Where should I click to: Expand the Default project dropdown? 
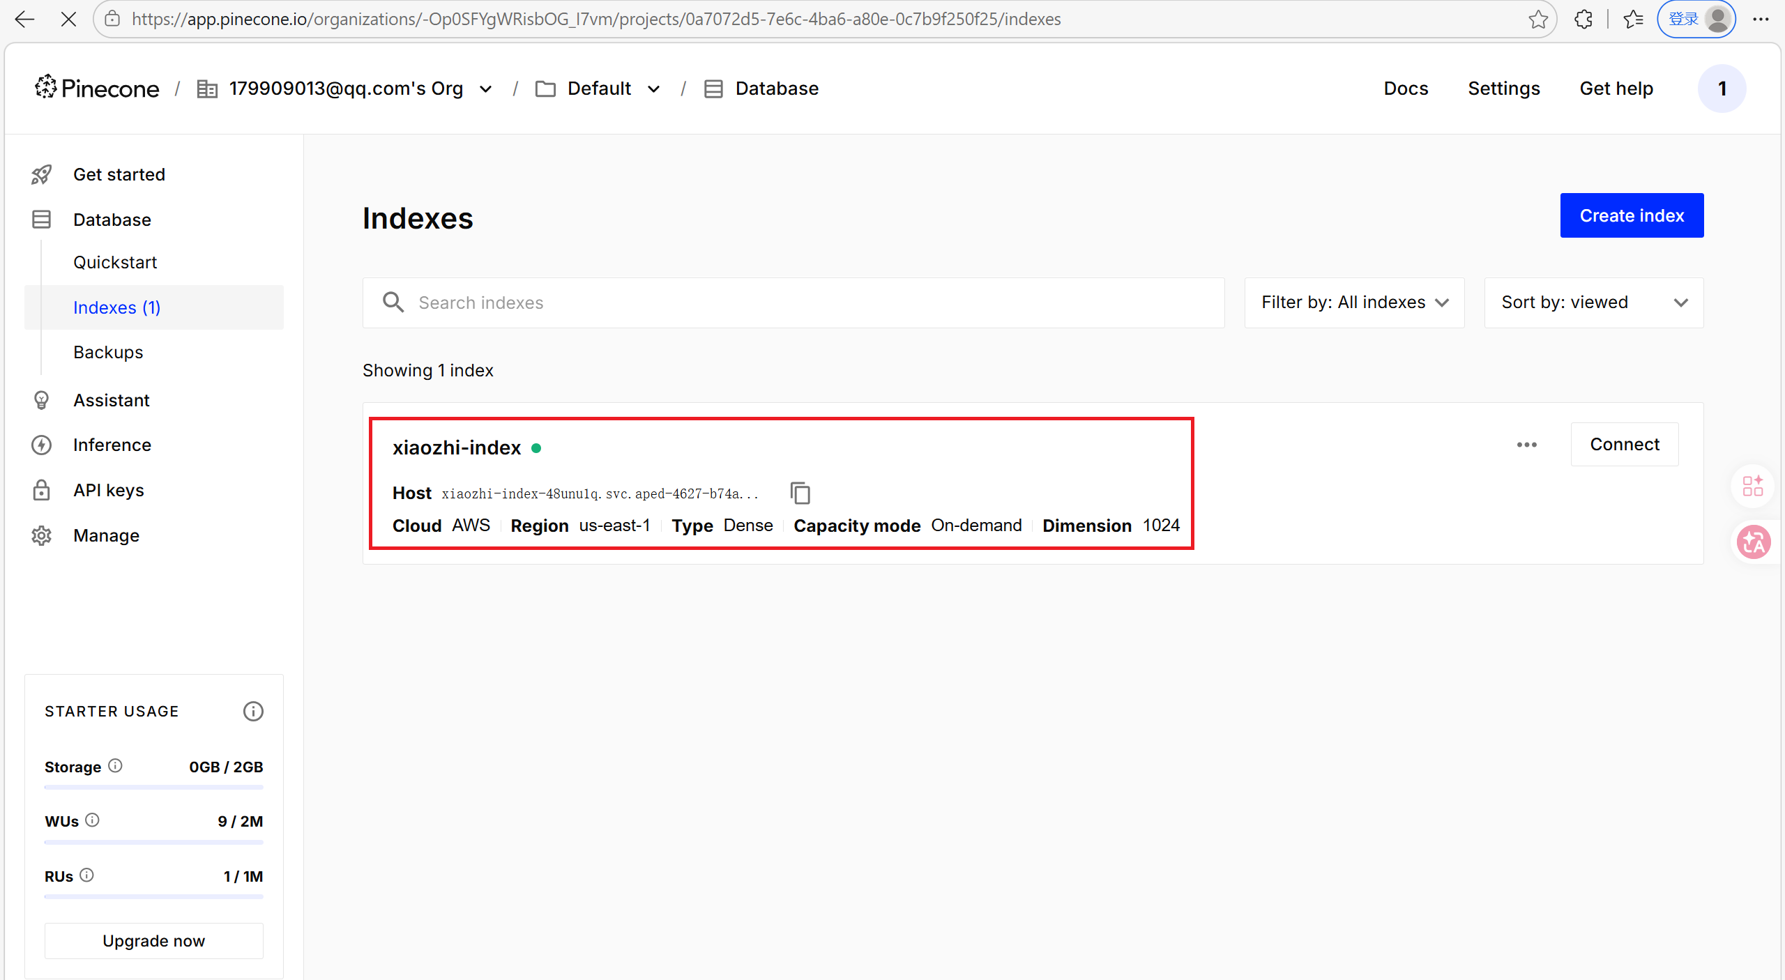[x=653, y=89]
